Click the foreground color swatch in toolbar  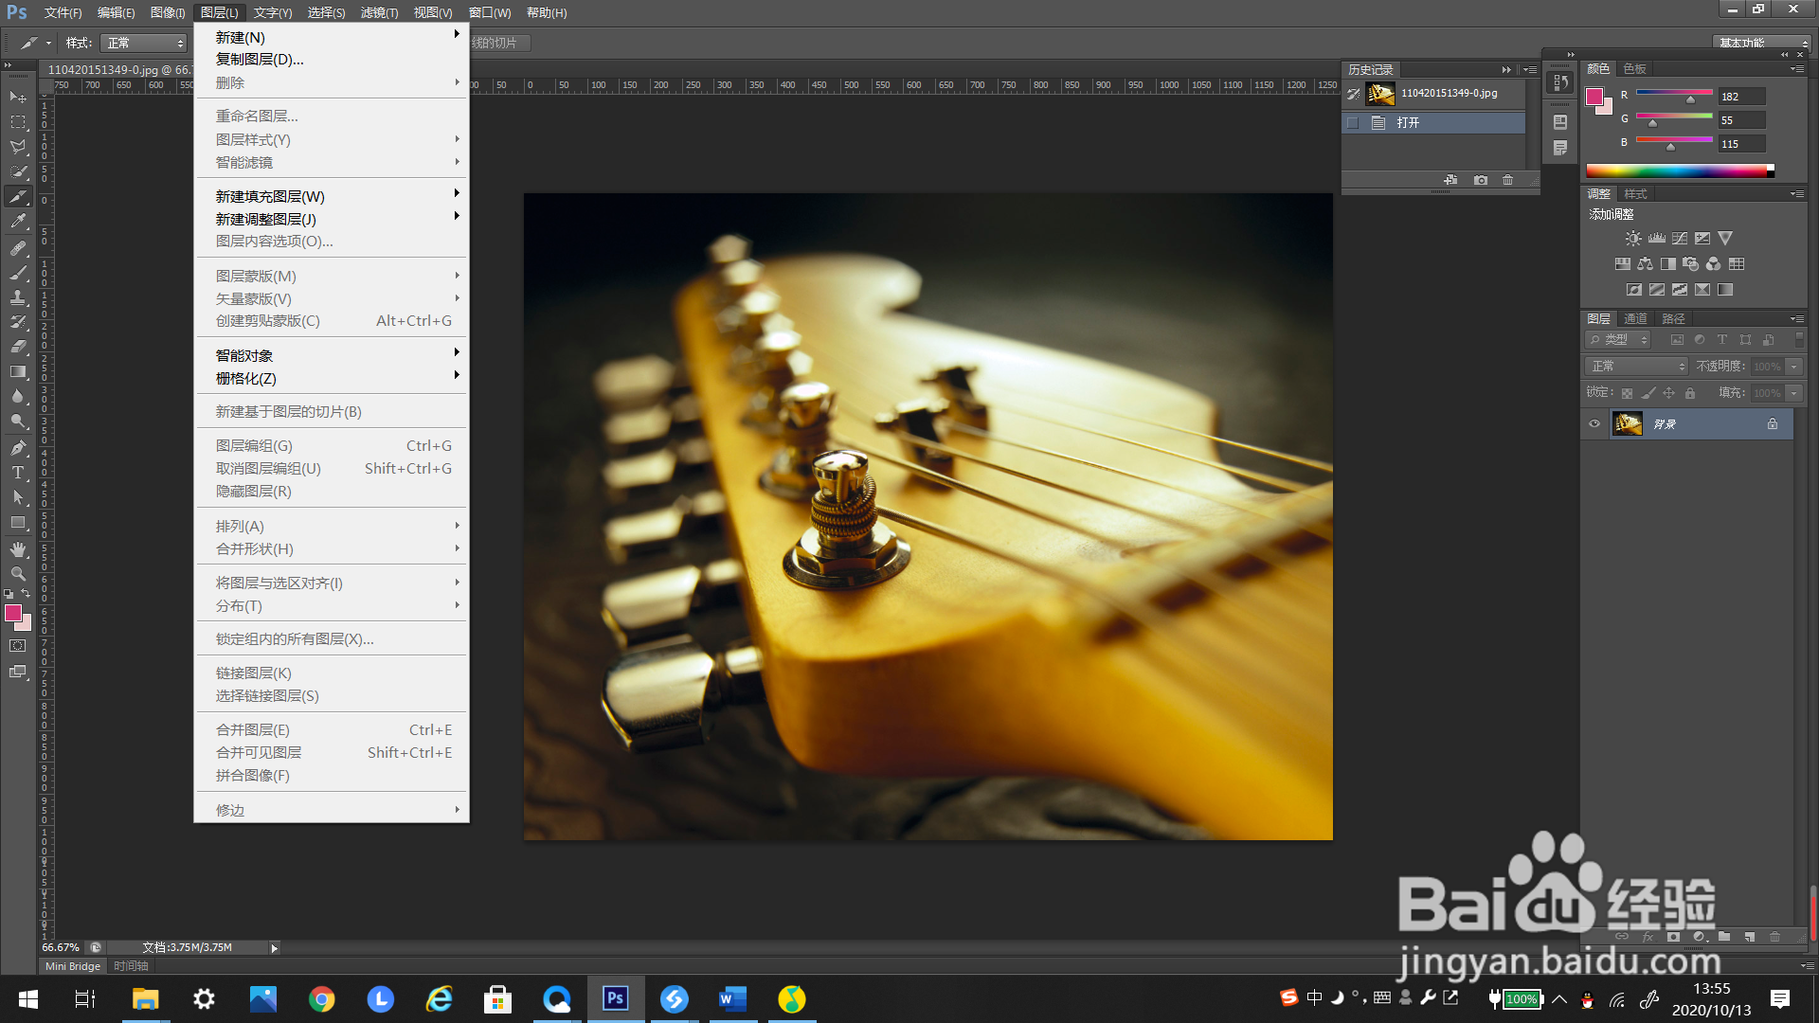13,614
